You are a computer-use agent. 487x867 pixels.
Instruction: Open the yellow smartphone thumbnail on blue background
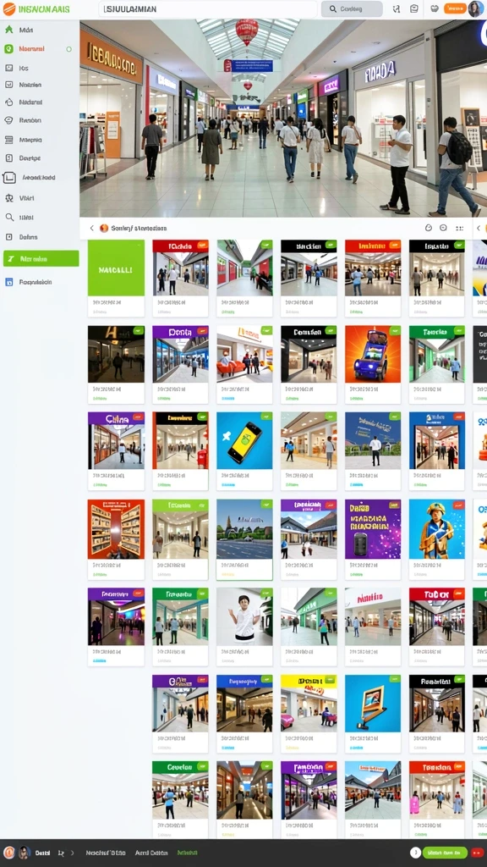tap(244, 440)
